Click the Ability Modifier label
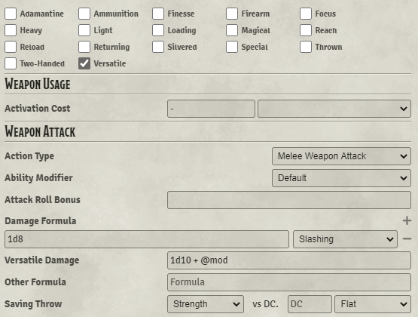 [38, 178]
